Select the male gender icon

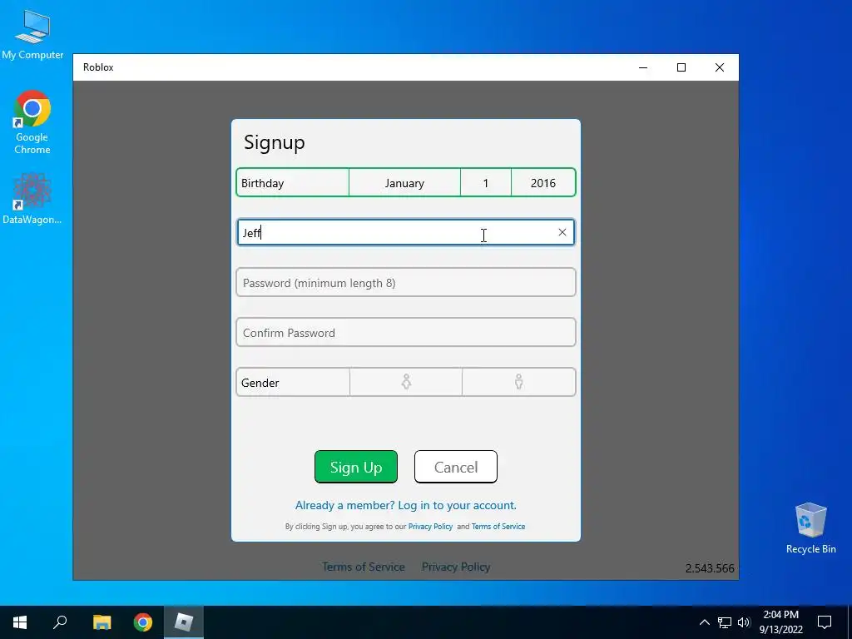click(x=519, y=382)
